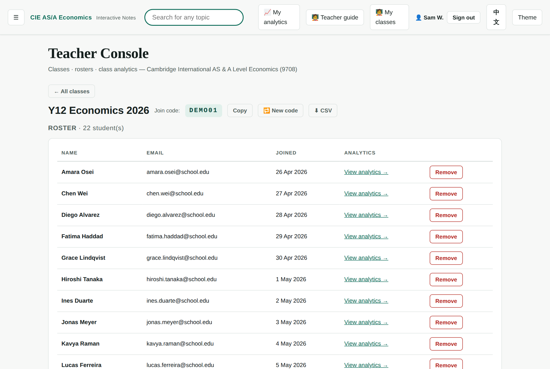Click the Y12 Economics 2026 heading
Viewport: 550px width, 369px height.
pyautogui.click(x=99, y=110)
